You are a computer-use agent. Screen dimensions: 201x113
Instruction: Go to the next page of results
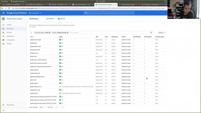pos(63,107)
